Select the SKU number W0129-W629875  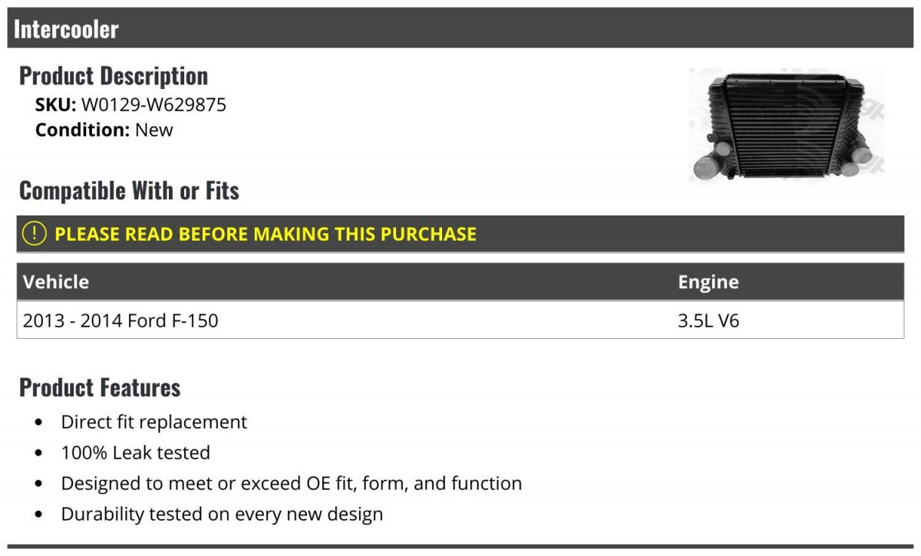pyautogui.click(x=153, y=104)
